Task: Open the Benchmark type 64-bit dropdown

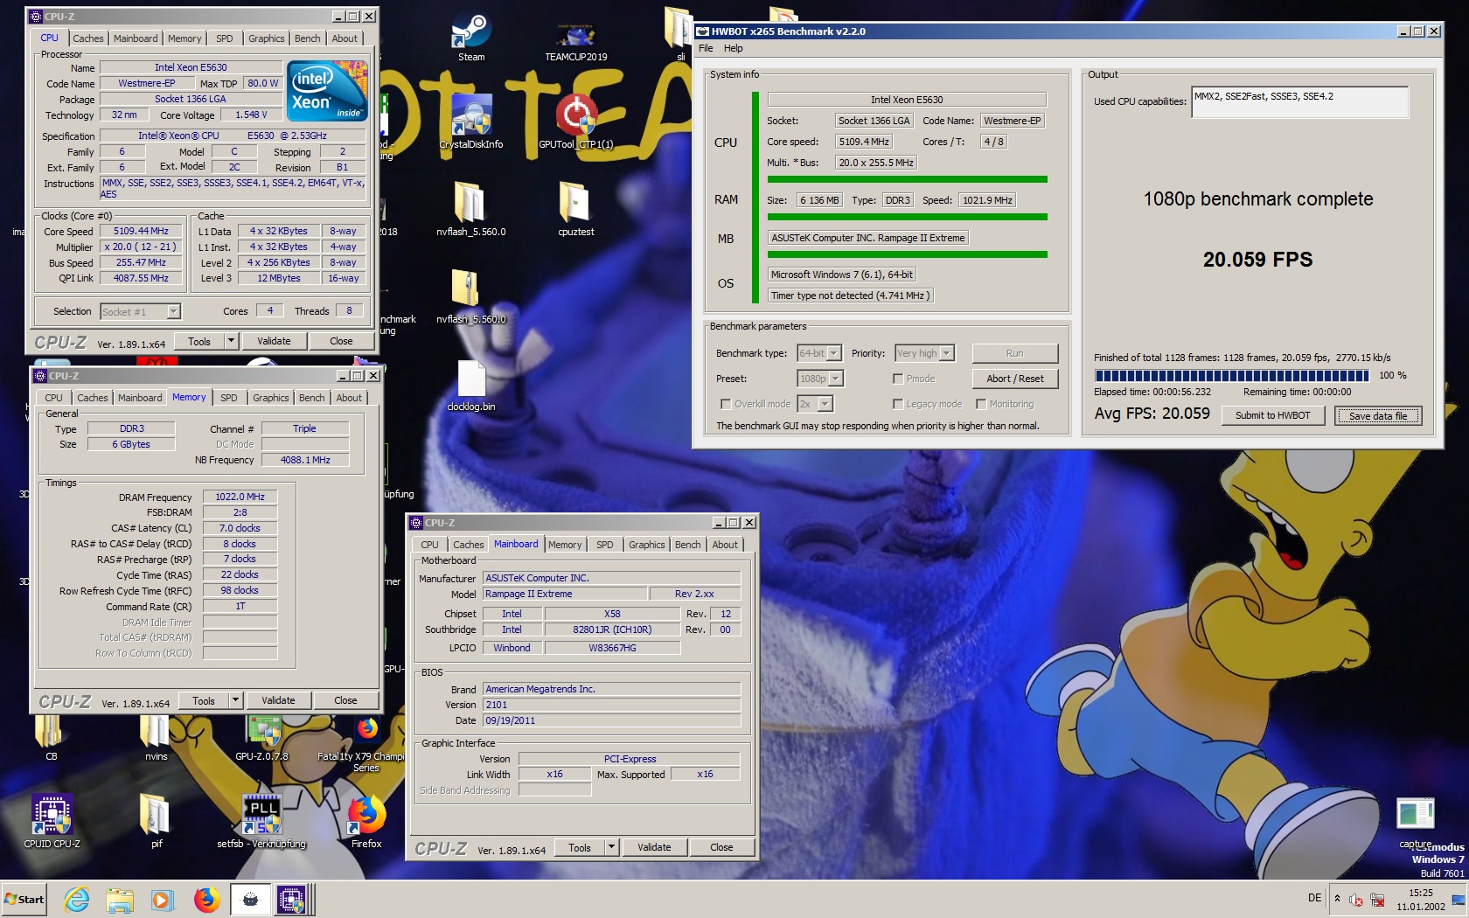Action: tap(819, 353)
